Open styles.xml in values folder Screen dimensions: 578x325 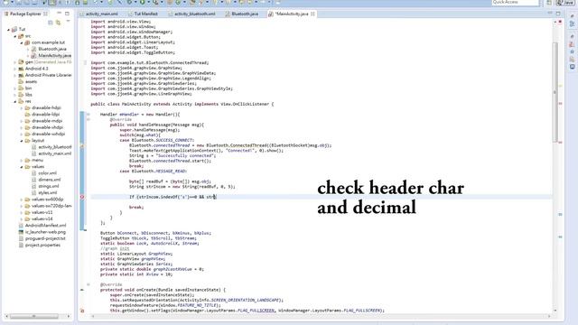click(44, 192)
